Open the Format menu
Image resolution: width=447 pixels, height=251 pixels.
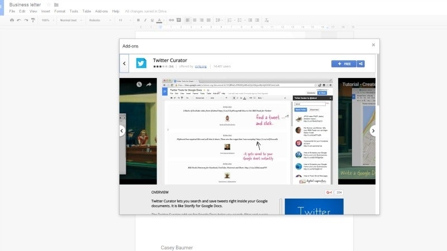click(60, 11)
